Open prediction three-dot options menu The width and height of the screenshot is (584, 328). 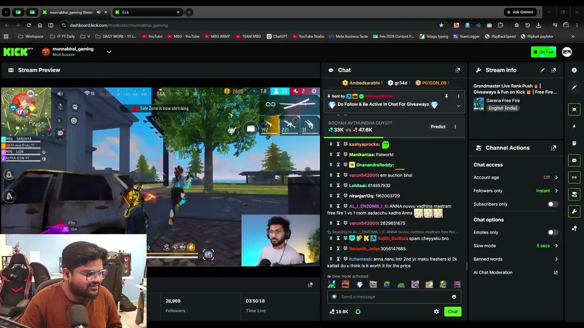click(455, 127)
